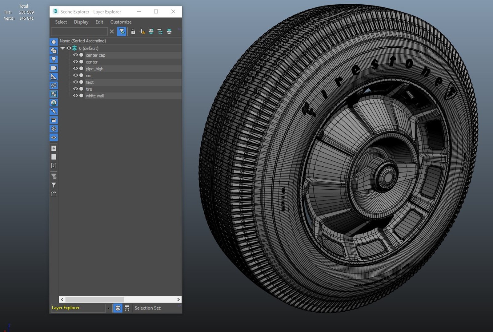493x332 pixels.
Task: Toggle visibility of the rim object
Action: (75, 75)
